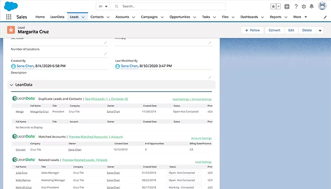Click the 12/12/2019 created date cell
The image size is (331, 189).
(x=121, y=149)
